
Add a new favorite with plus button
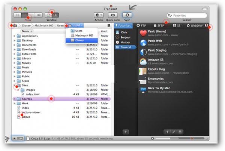point(167,132)
